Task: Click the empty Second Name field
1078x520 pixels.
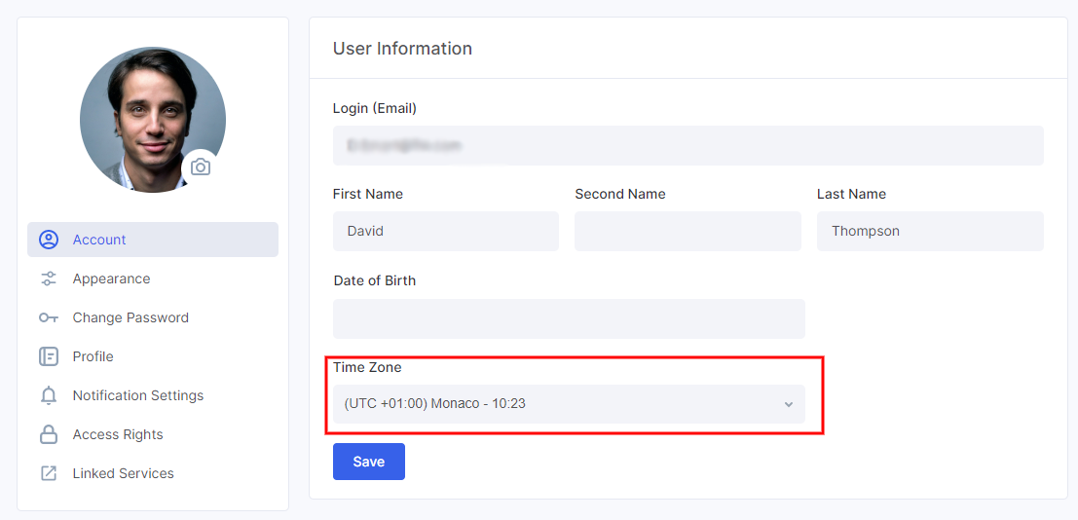Action: [x=688, y=231]
